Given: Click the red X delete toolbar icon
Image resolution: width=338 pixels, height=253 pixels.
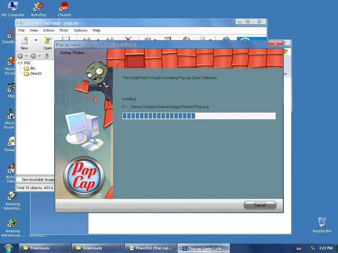Looking at the screenshot, I should pyautogui.click(x=128, y=39).
